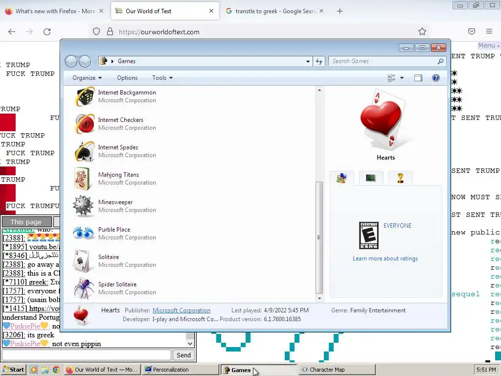This screenshot has width=501, height=376.
Task: Switch to the performance tab in preview
Action: pyautogui.click(x=371, y=178)
